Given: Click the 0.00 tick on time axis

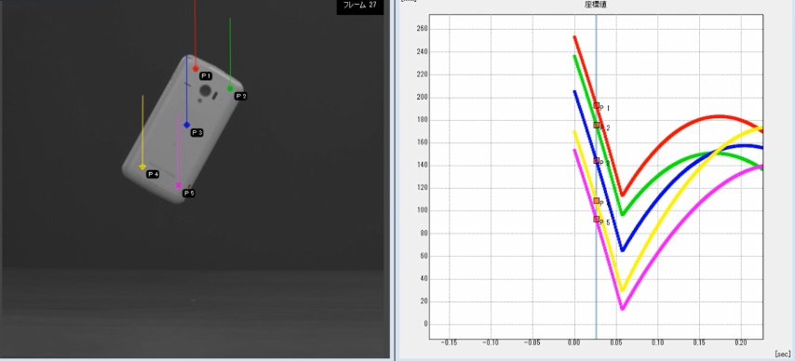Looking at the screenshot, I should (x=574, y=342).
